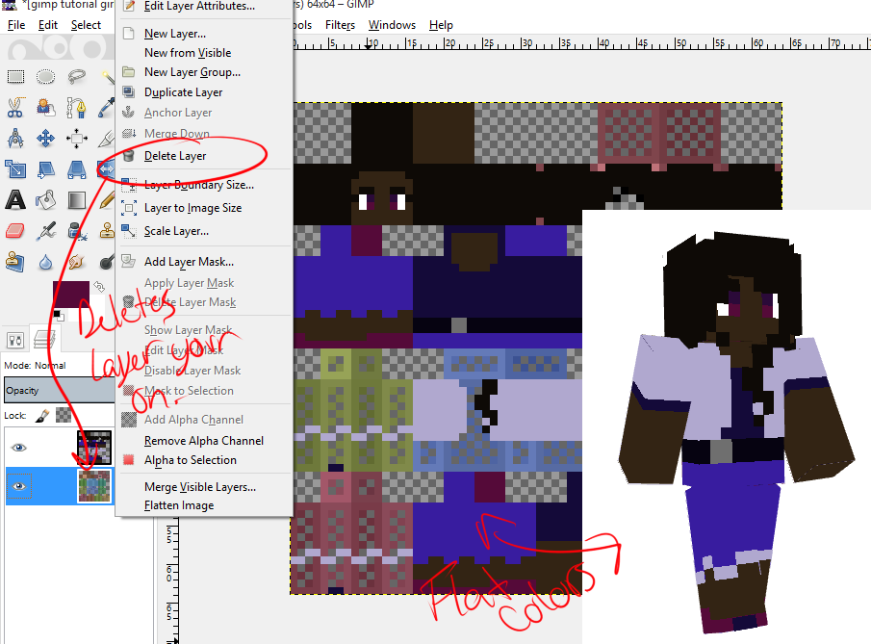Screen dimensions: 871x644
Task: Pick the Color Picker eyedropper tool
Action: (x=106, y=107)
